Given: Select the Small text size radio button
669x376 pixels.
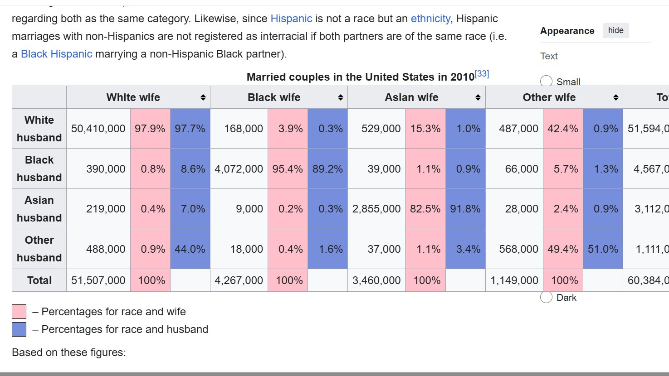Looking at the screenshot, I should [x=546, y=82].
